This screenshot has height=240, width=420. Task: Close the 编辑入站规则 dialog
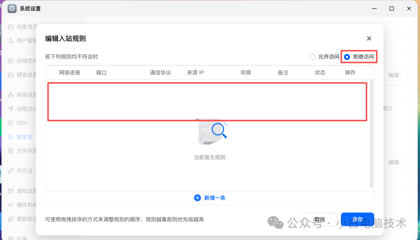pyautogui.click(x=369, y=39)
